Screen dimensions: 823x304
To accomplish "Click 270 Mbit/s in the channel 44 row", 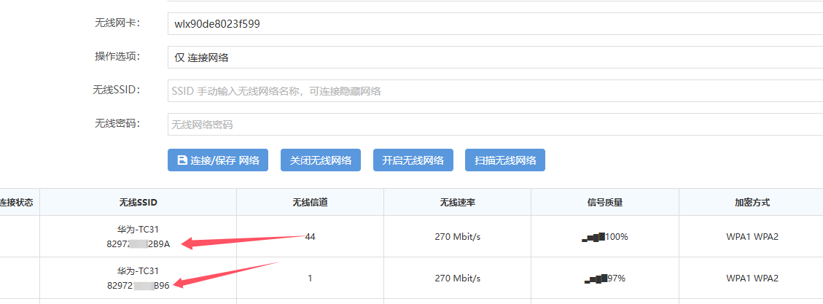I will click(x=458, y=237).
